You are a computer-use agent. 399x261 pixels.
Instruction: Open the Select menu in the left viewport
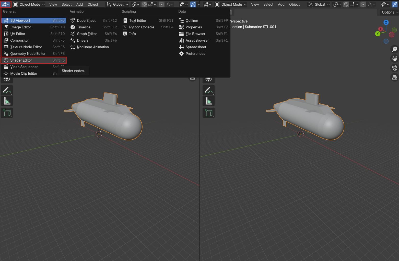[67, 4]
